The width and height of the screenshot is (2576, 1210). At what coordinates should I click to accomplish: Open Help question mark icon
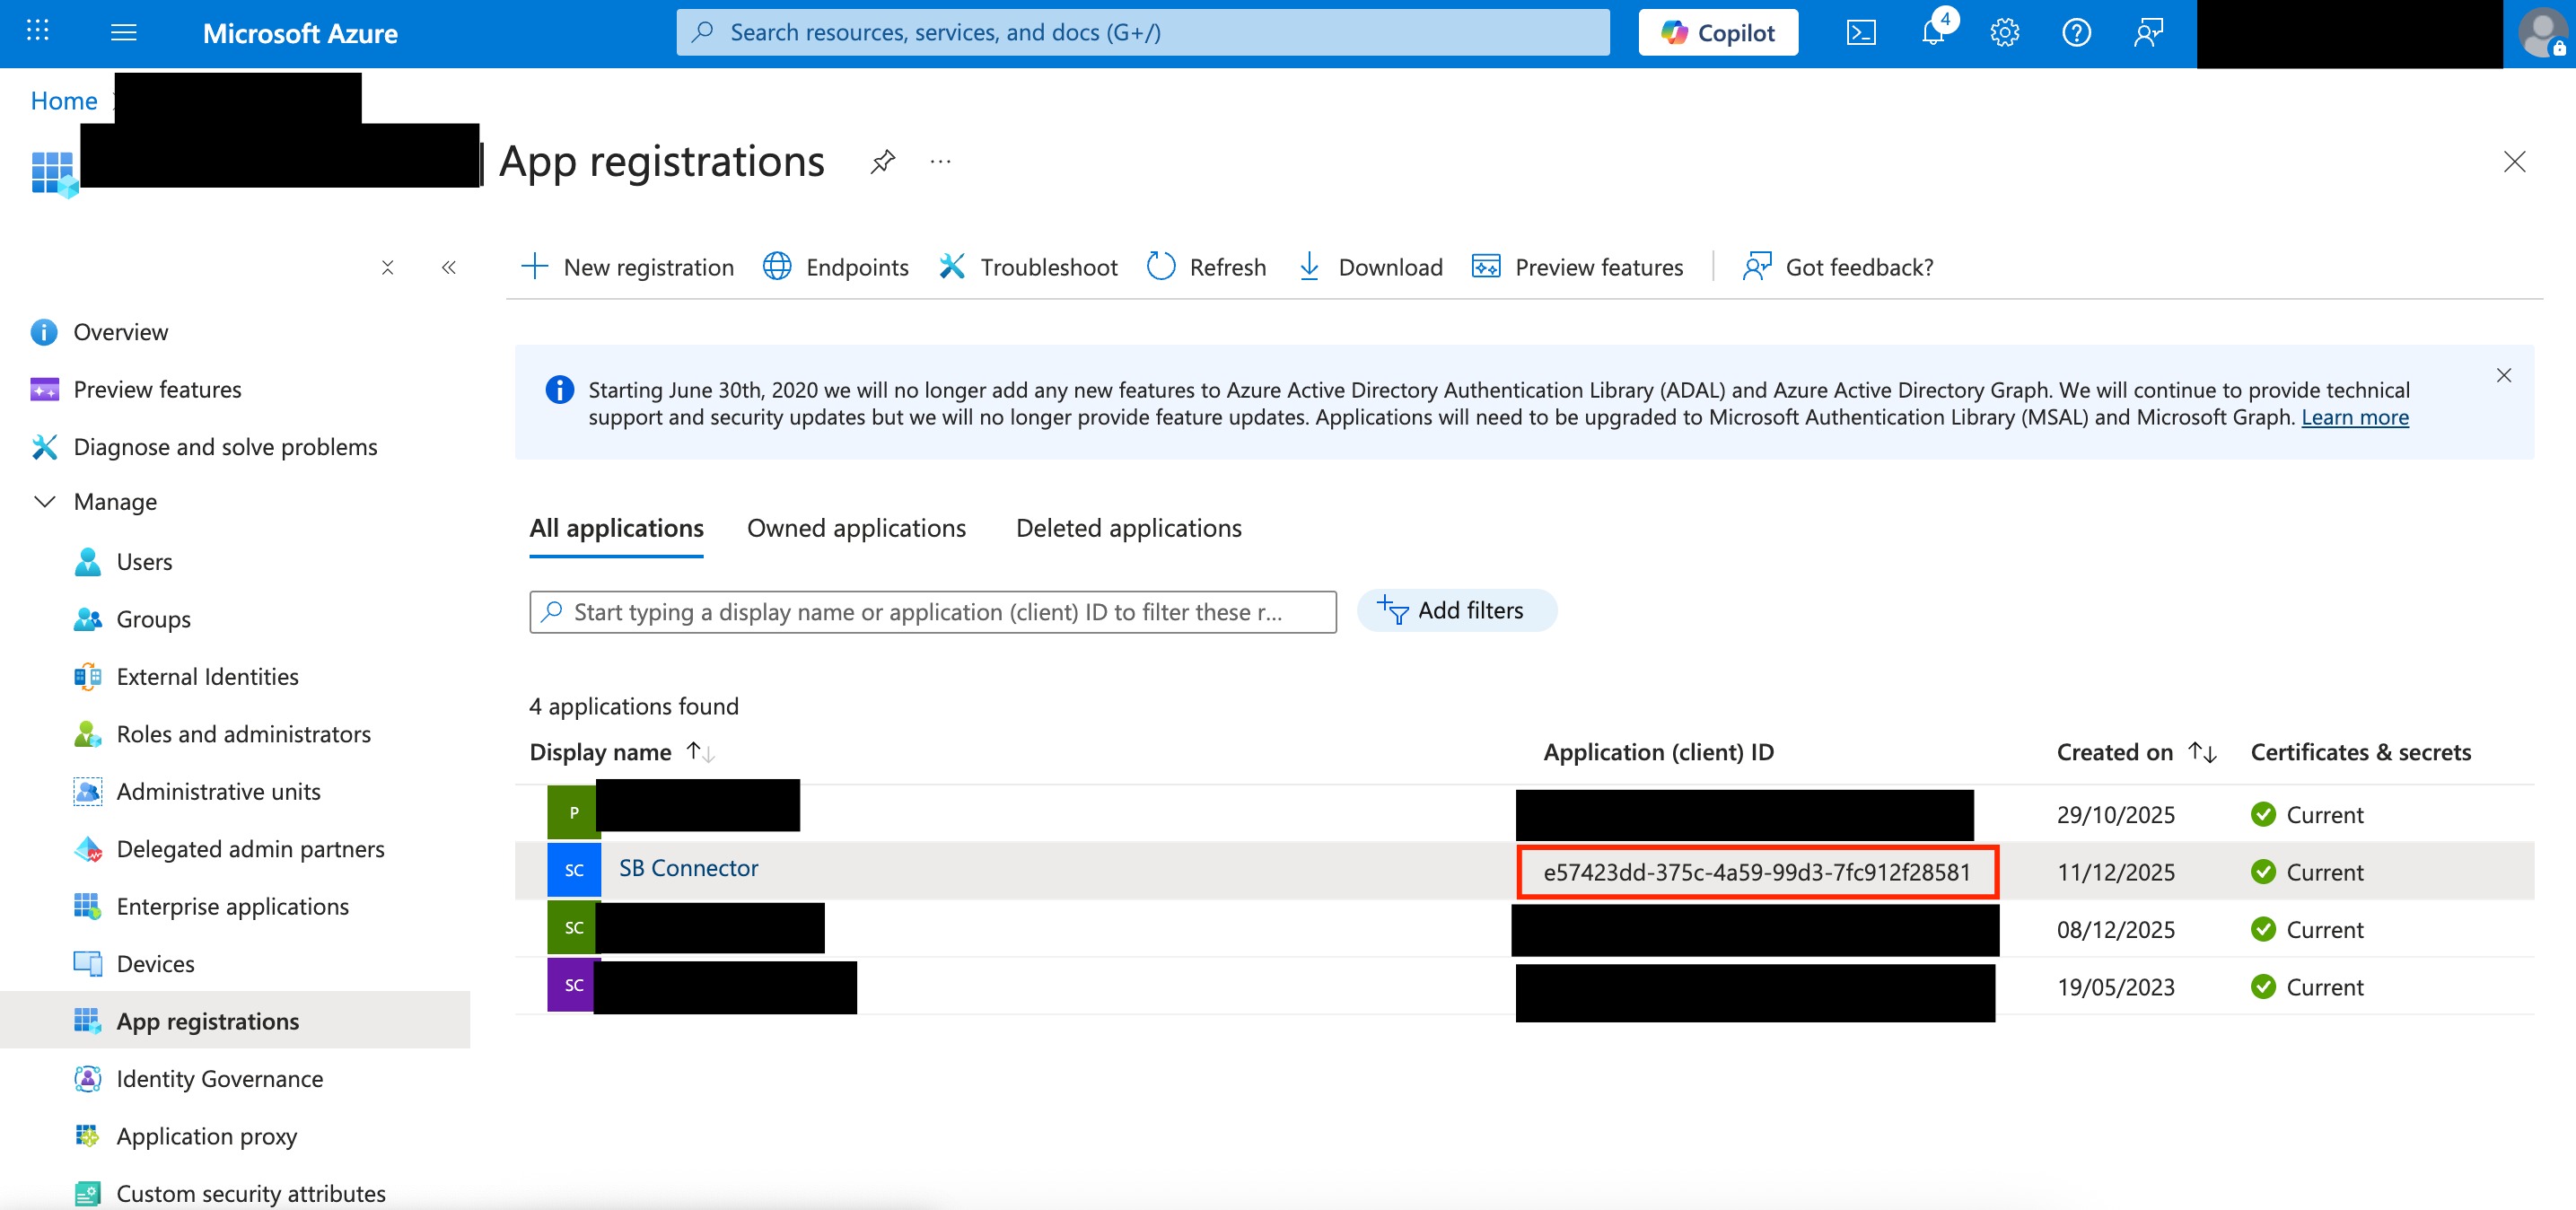(x=2076, y=33)
